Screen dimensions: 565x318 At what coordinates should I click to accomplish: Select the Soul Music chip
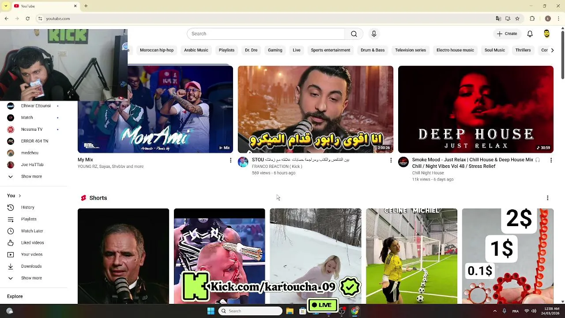point(495,50)
